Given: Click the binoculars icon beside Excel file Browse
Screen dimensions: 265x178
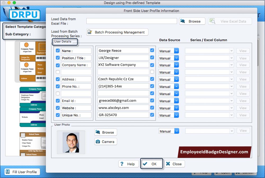Looking at the screenshot, I should 183,21.
